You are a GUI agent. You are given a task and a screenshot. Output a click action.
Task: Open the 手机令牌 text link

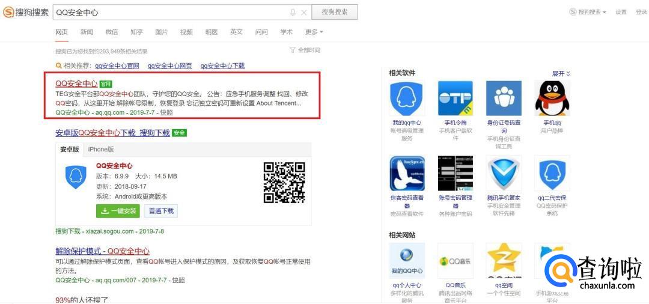(456, 123)
